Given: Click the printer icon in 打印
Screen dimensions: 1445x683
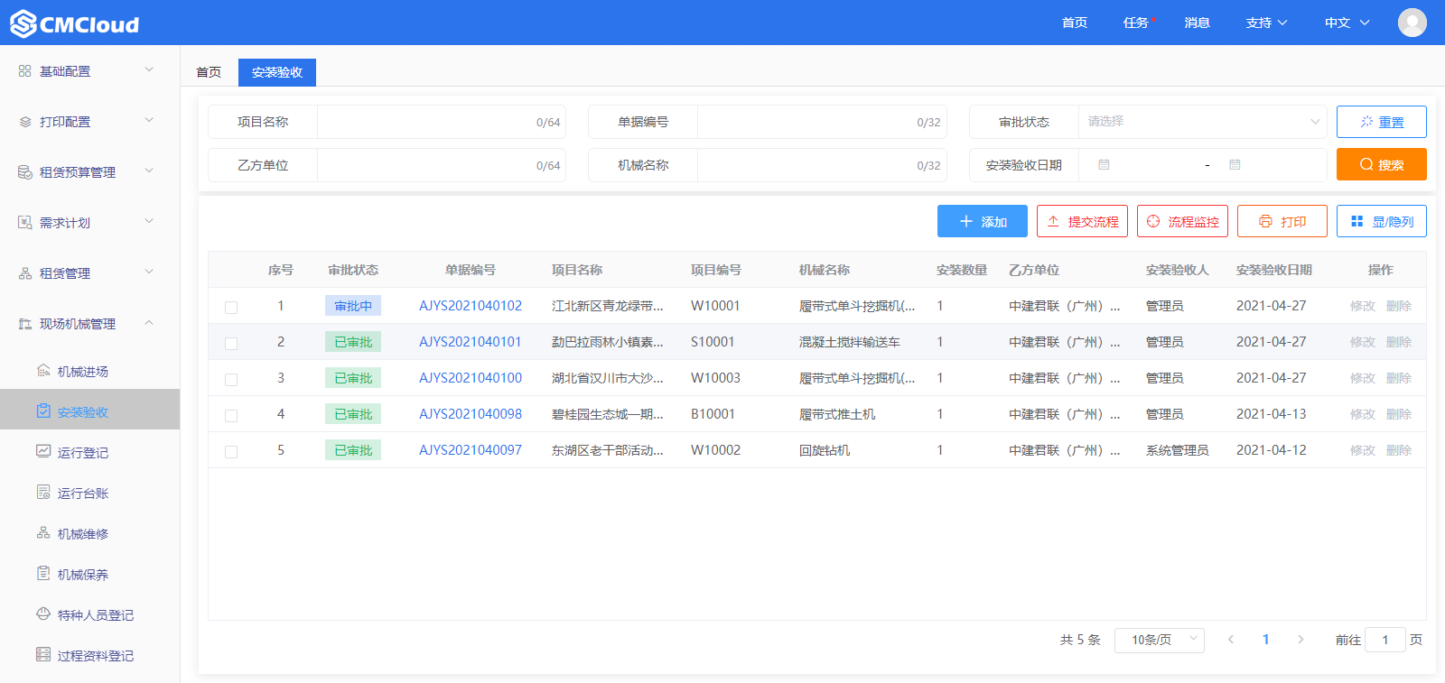Looking at the screenshot, I should (x=1265, y=221).
